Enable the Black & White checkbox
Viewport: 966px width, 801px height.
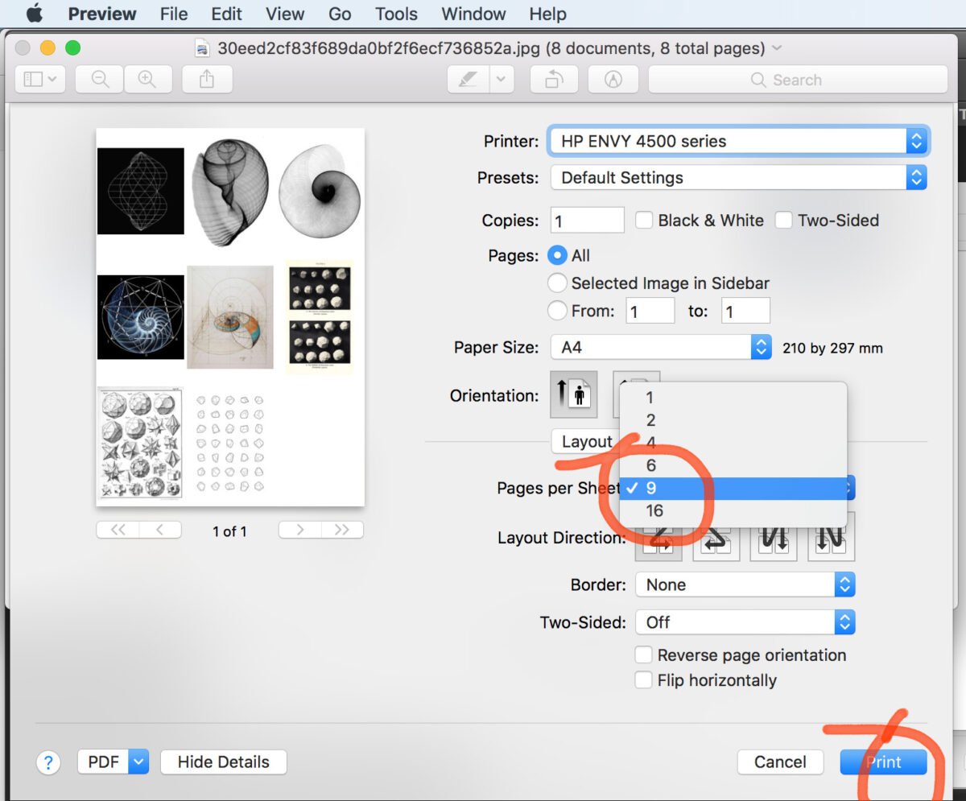tap(643, 220)
